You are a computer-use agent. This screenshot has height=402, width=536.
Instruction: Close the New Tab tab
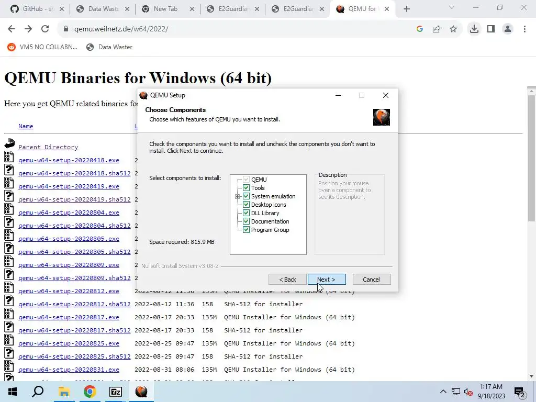point(192,9)
